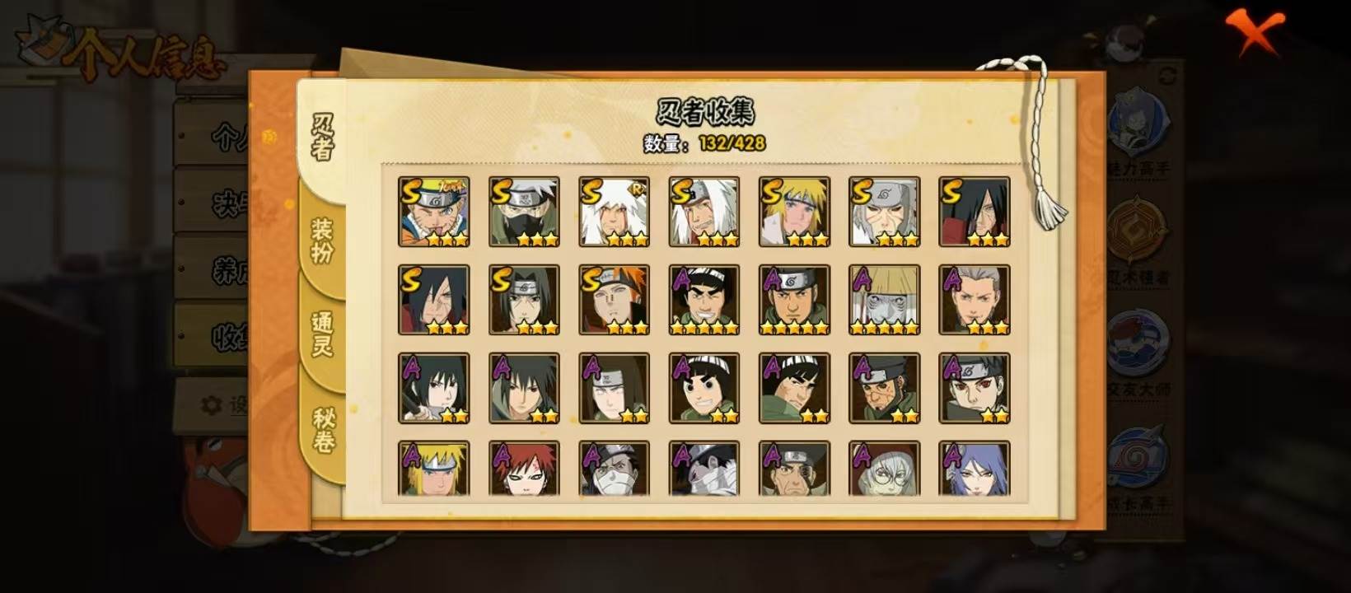Viewport: 1351px width, 593px height.
Task: Switch to the 通灵 side tab
Action: coord(322,334)
